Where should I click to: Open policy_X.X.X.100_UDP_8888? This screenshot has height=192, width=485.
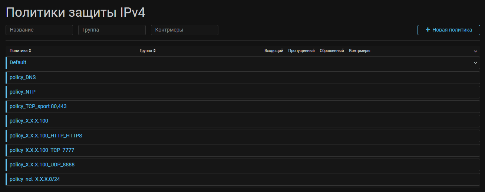[42, 165]
